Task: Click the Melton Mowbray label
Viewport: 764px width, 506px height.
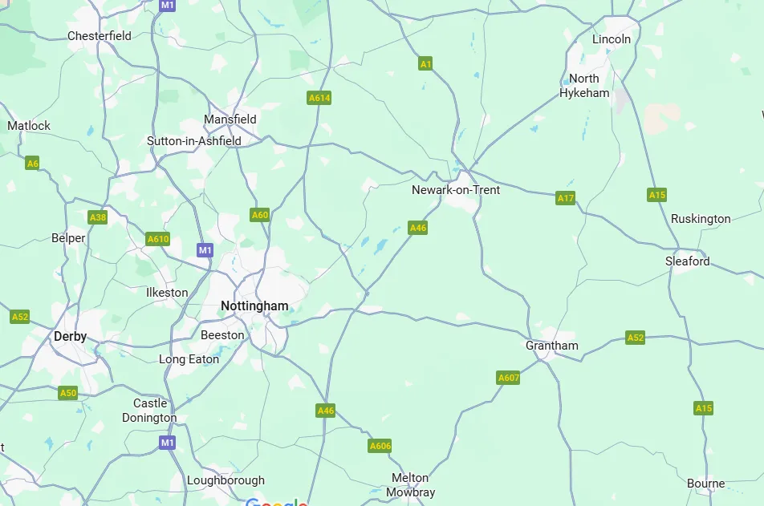Action: click(410, 485)
